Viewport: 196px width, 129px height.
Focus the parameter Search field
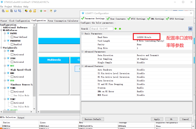tap(102, 29)
